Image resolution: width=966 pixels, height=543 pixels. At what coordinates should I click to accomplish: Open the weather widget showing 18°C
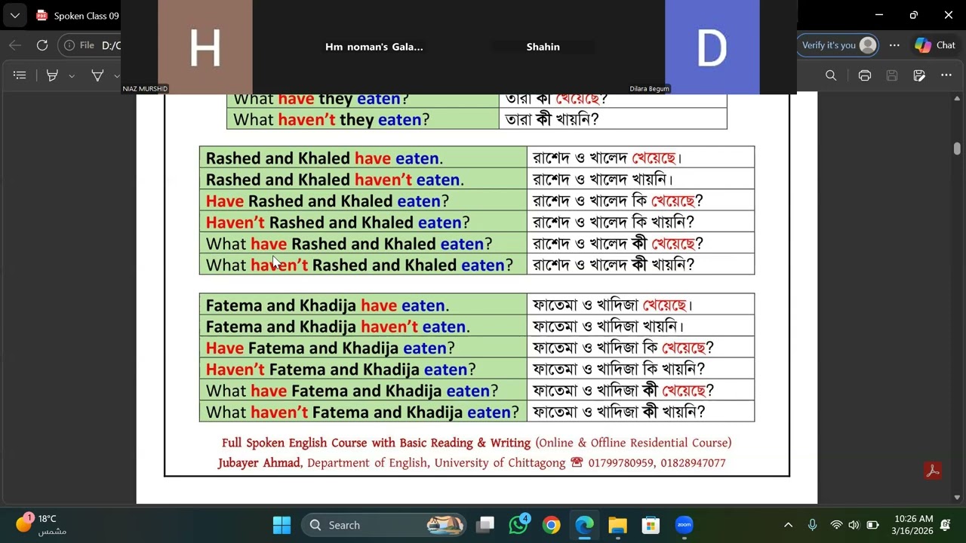42,525
